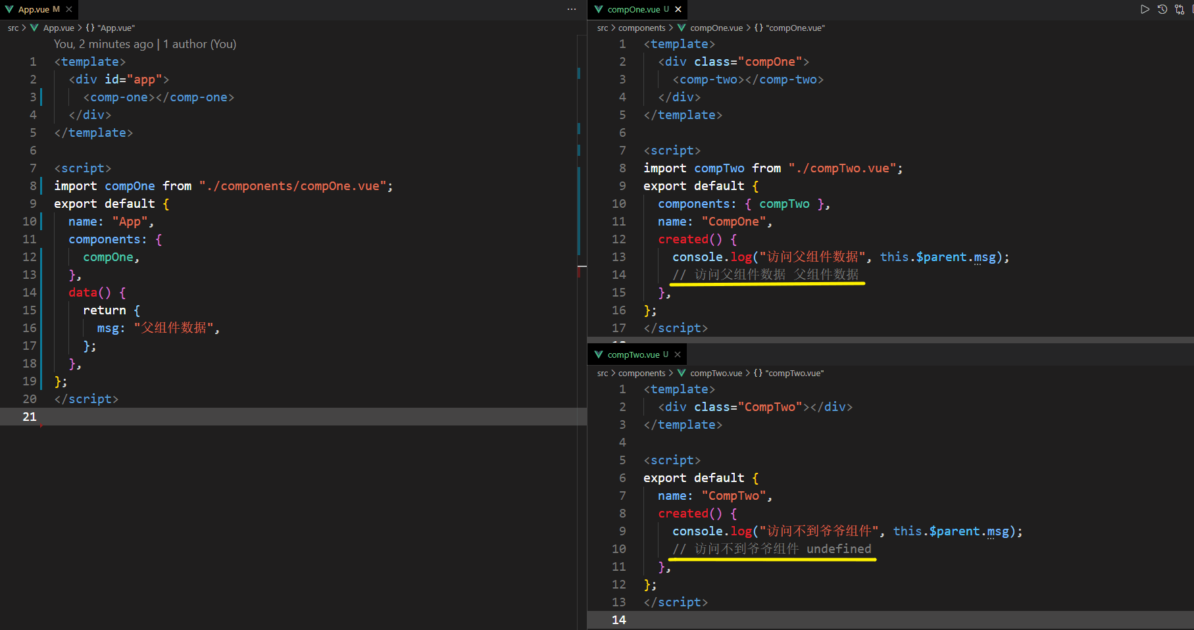1194x630 pixels.
Task: Click line number 14 in compTwo.vue
Action: pos(619,619)
